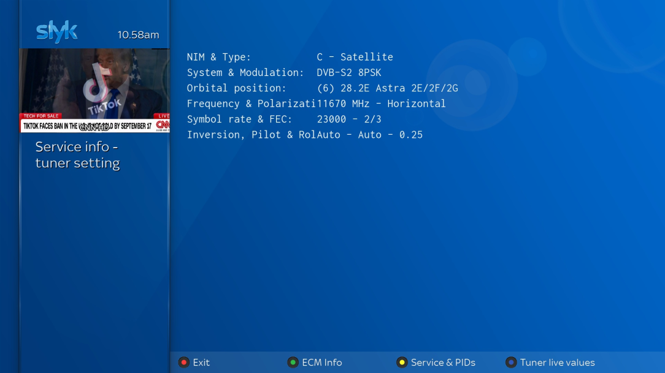Open ECM Info

click(x=322, y=363)
